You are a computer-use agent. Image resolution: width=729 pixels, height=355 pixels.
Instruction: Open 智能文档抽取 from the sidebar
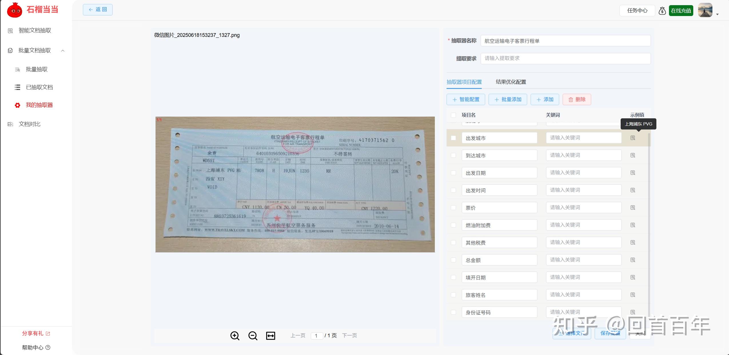coord(35,30)
